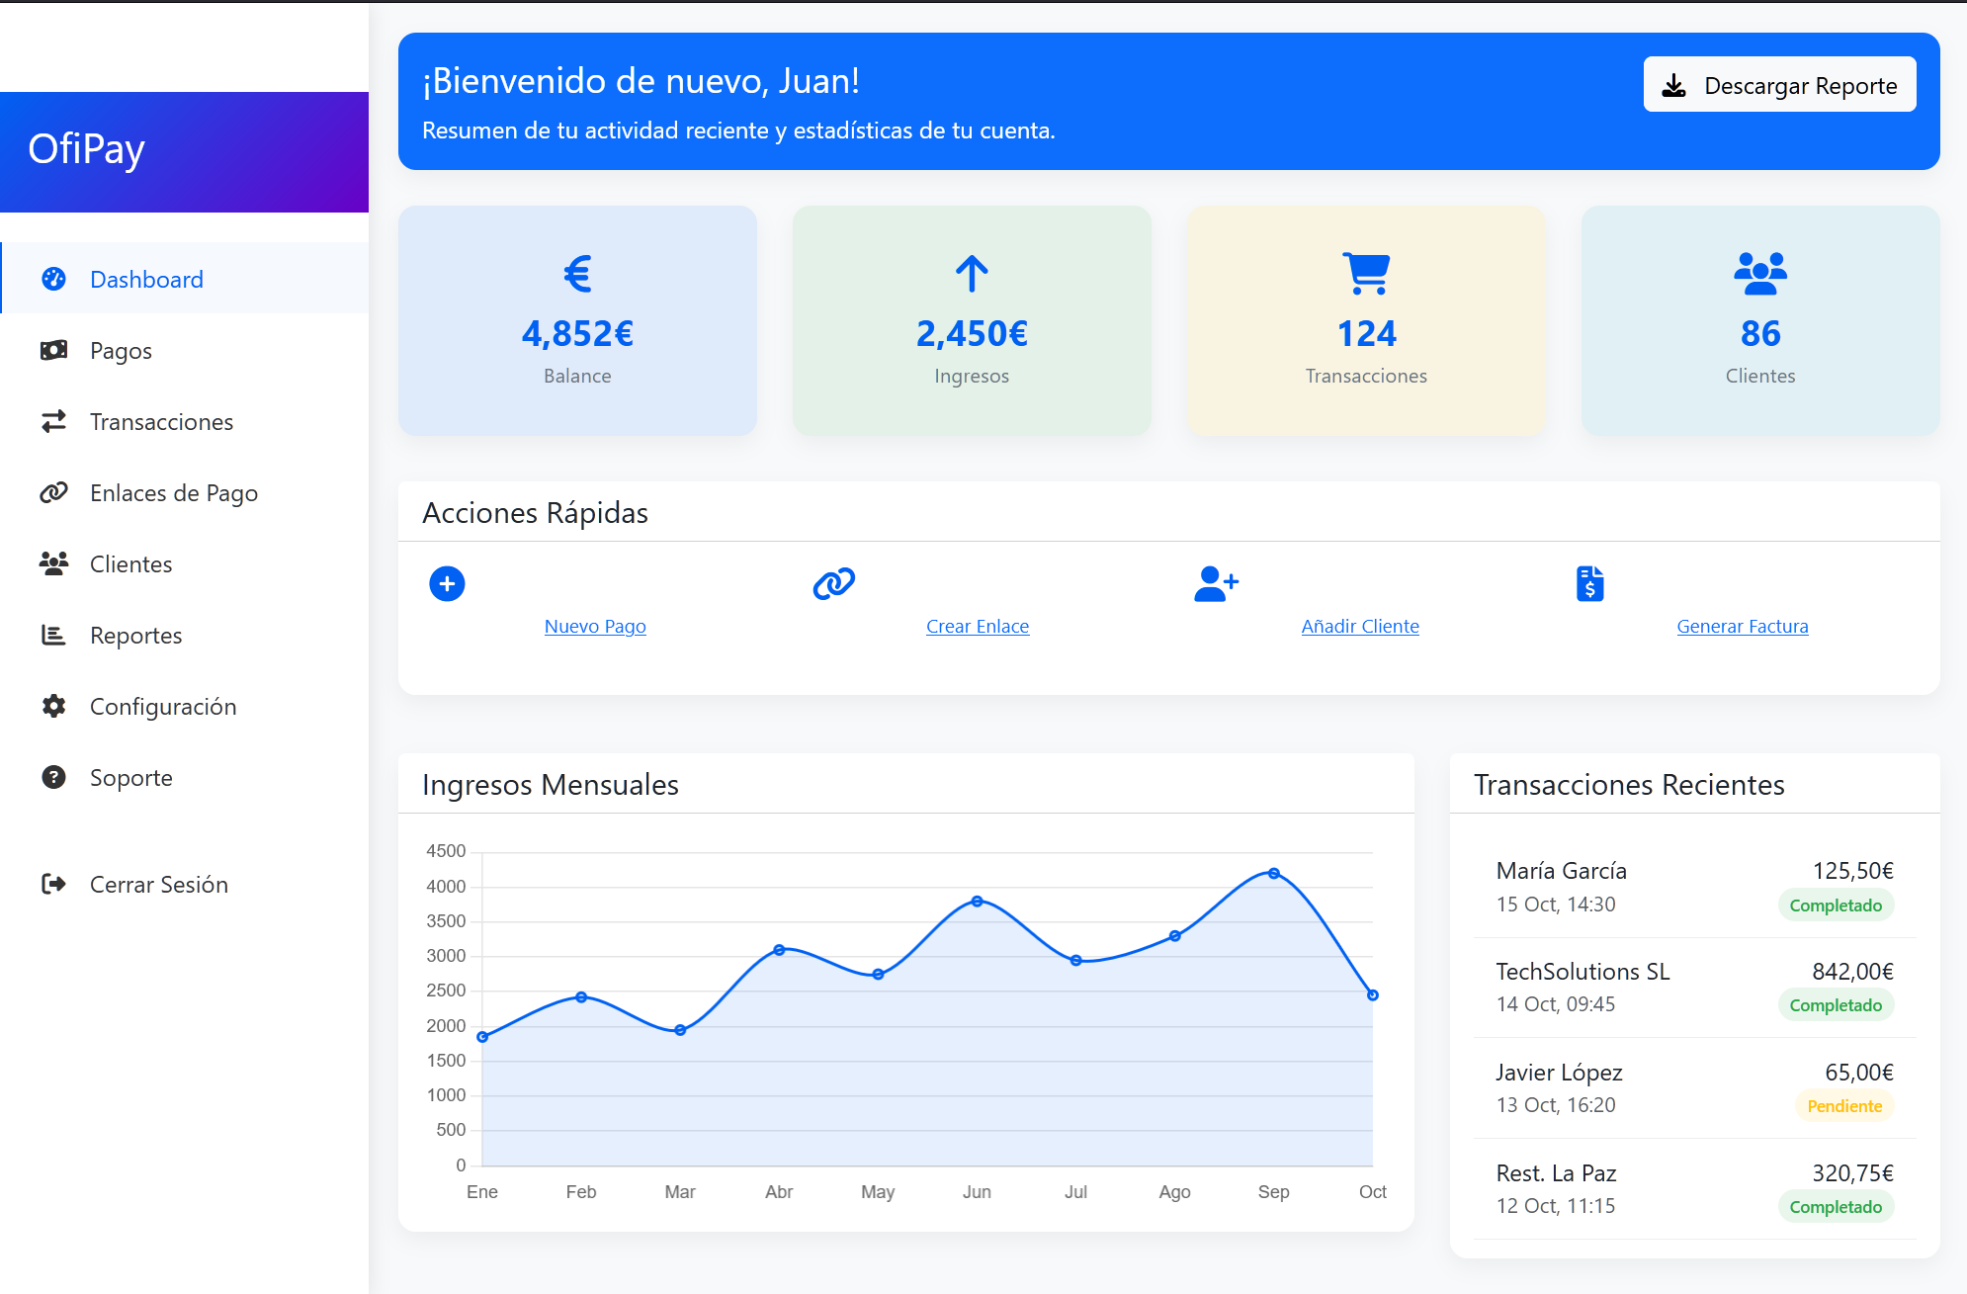The image size is (1967, 1294).
Task: Click the Nuevo Pago link
Action: pyautogui.click(x=595, y=626)
